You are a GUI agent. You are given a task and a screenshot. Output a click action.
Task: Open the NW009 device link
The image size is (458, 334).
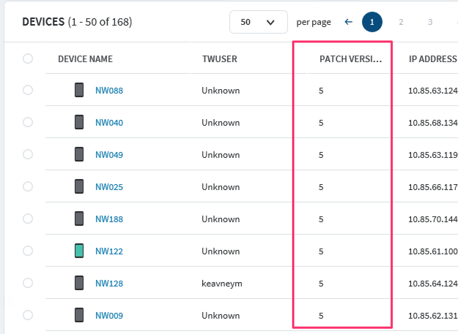pos(109,315)
